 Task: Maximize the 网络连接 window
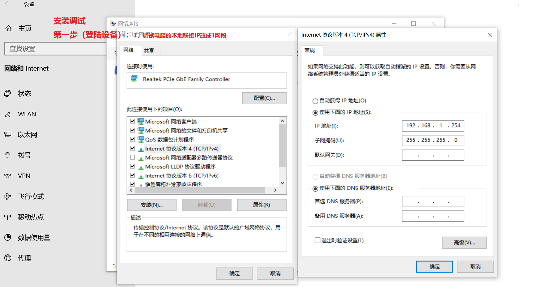coord(413,23)
